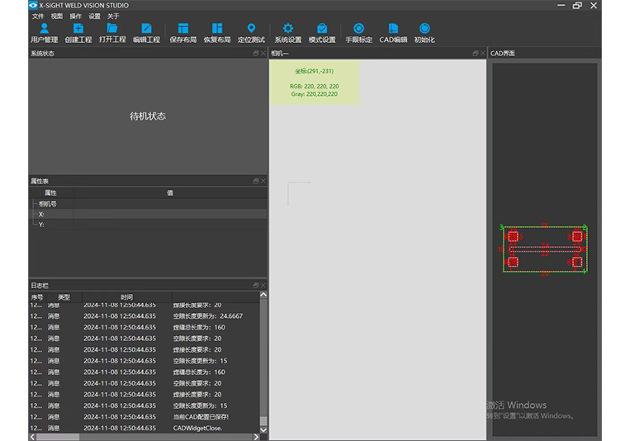Screen dimensions: 630x441
Task: Click log horizontal scroll right arrow
Action: pyautogui.click(x=256, y=437)
